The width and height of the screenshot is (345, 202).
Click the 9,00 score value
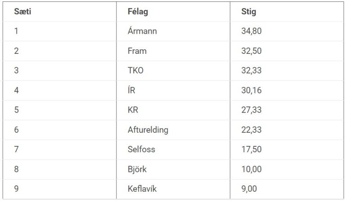249,189
